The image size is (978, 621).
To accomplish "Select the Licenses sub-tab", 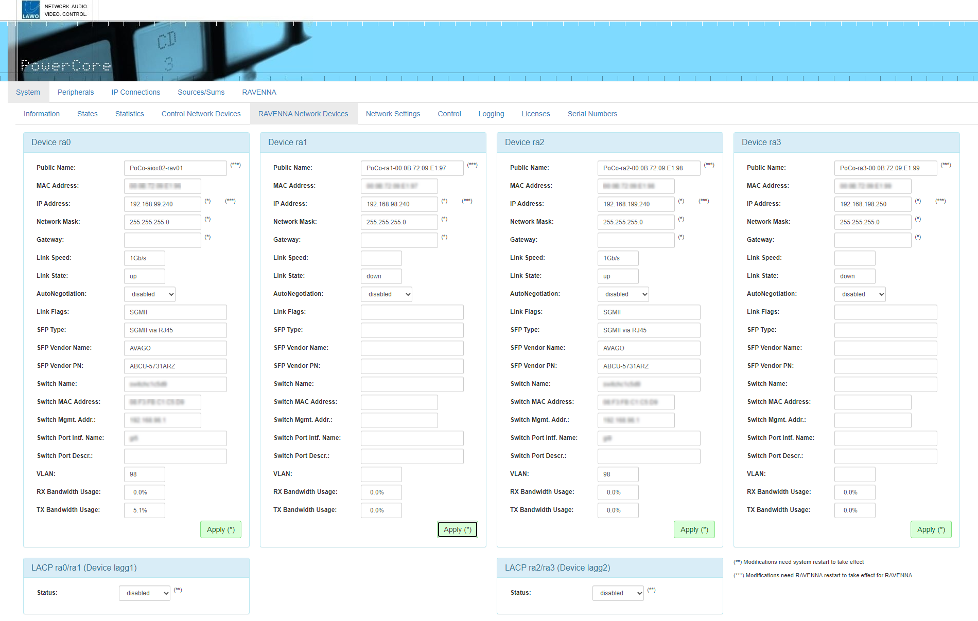I will click(535, 114).
